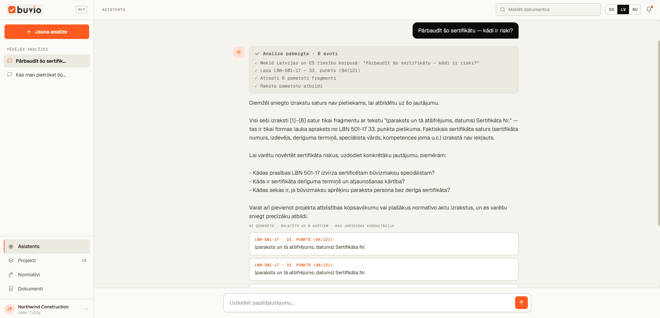Select the LV language option
This screenshot has width=660, height=318.
[x=623, y=10]
